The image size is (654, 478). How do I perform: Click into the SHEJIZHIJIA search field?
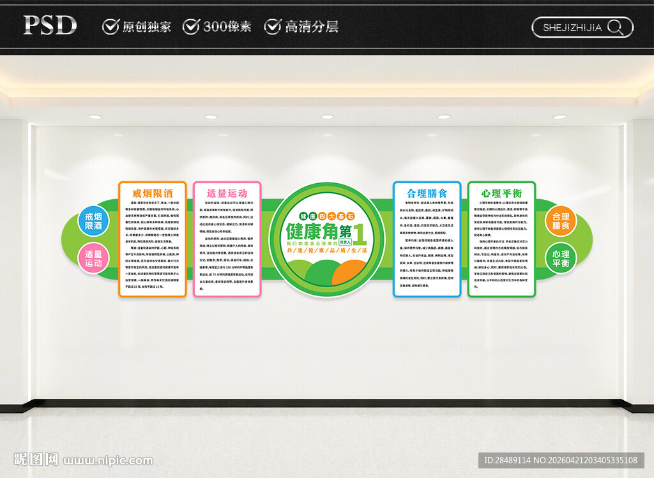(x=582, y=27)
